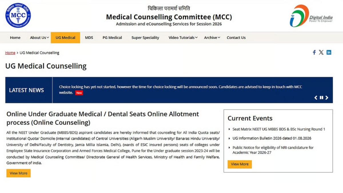The width and height of the screenshot is (343, 193).
Task: Open Seat Matrix NEET UG Round 1 link
Action: [x=279, y=129]
